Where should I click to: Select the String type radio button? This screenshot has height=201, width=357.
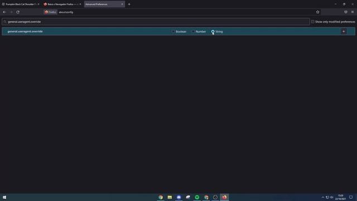pyautogui.click(x=213, y=31)
